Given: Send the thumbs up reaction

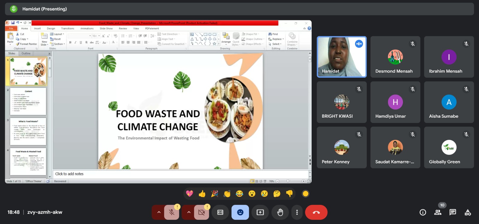Looking at the screenshot, I should click(202, 194).
